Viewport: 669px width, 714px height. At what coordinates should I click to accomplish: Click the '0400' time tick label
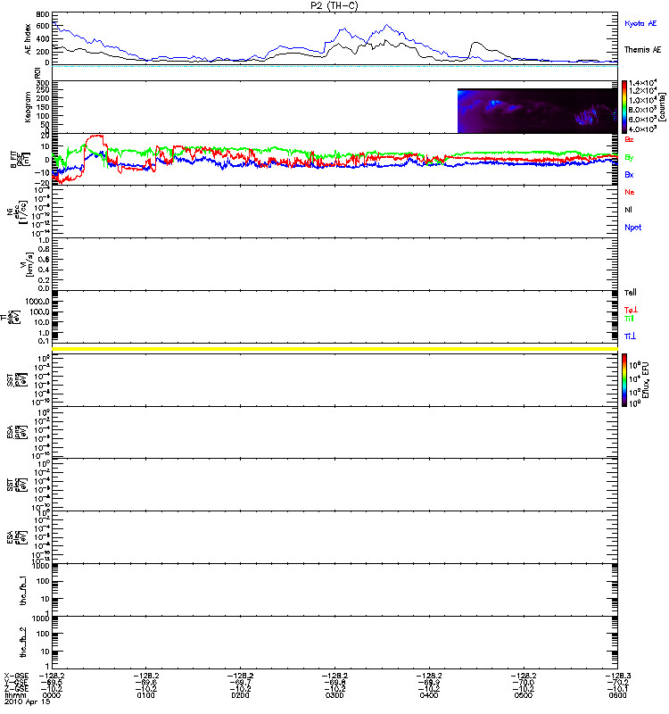point(429,695)
